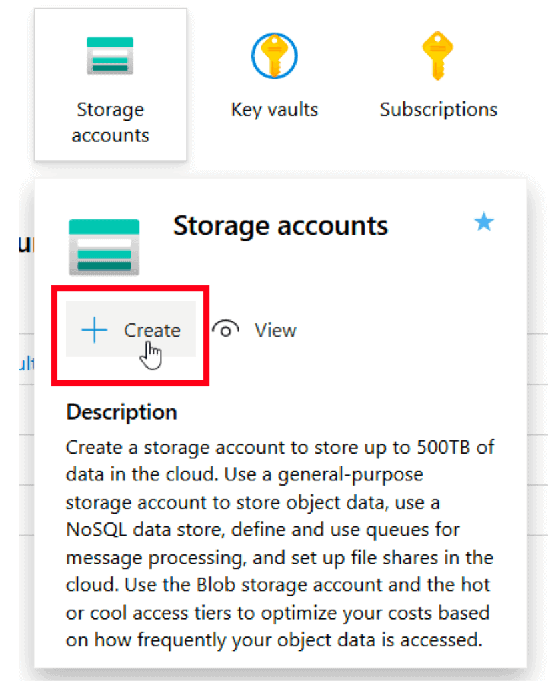Toggle the favorite star for Storage accounts
Viewport: 548px width, 683px height.
coord(483,223)
